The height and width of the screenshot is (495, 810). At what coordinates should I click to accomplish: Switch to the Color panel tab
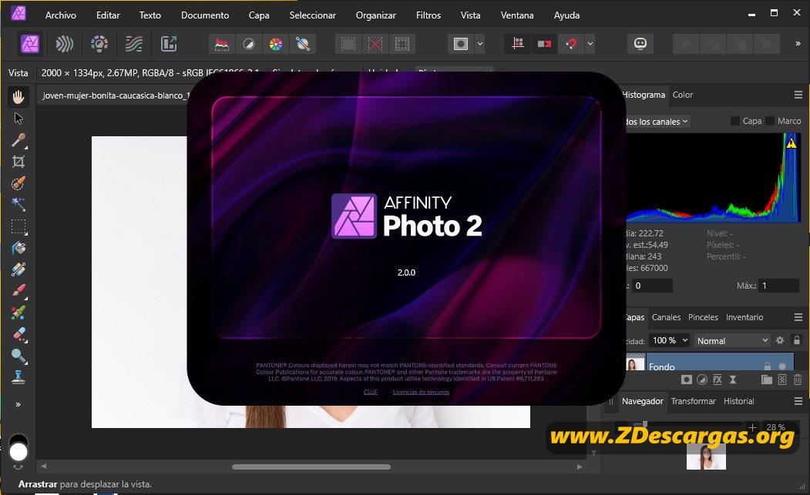682,95
